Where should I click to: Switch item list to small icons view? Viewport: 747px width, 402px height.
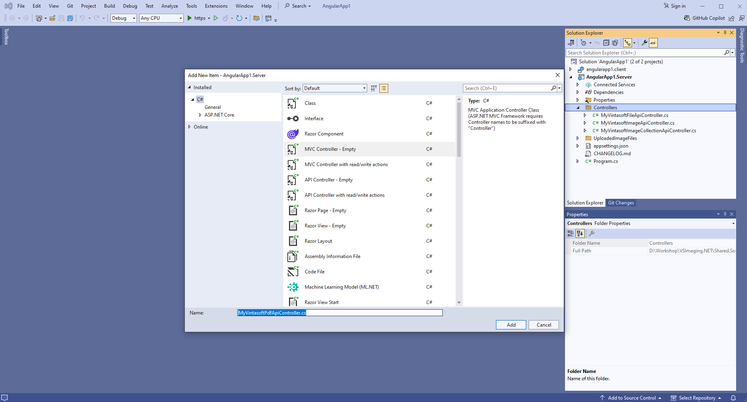point(374,88)
